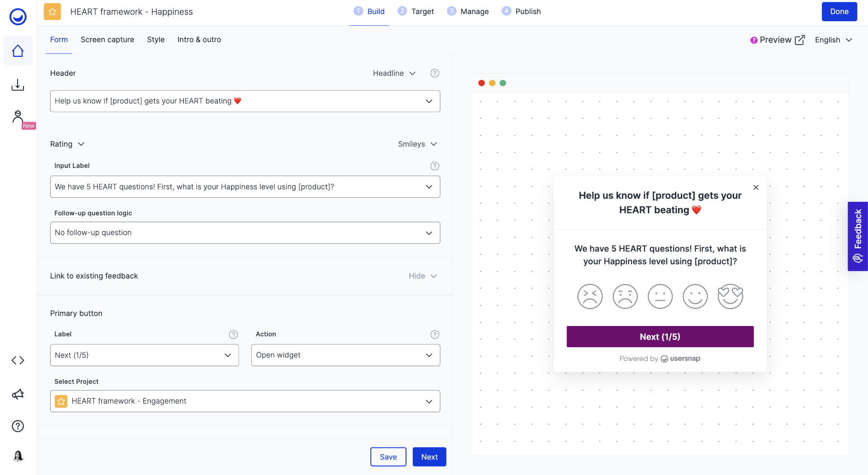Viewport: 868px width, 475px height.
Task: Click the Done button
Action: [x=839, y=11]
